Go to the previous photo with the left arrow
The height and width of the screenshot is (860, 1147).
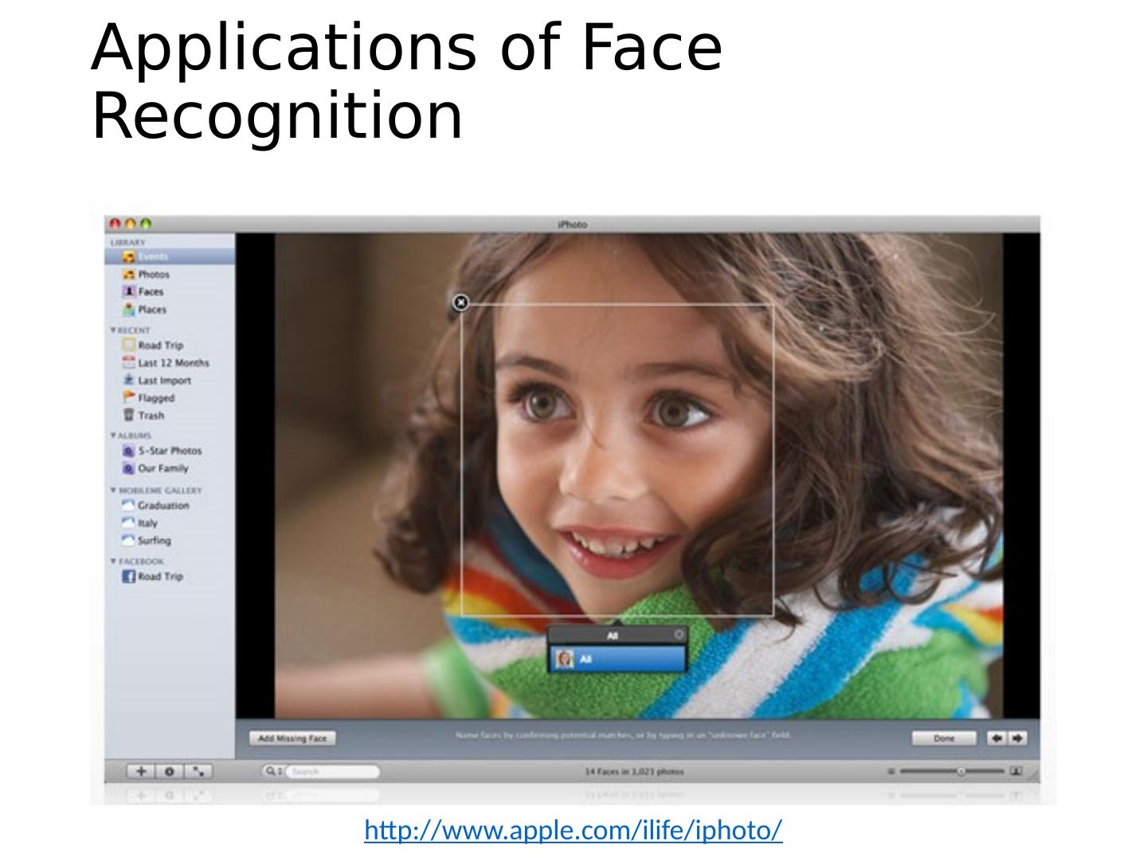click(x=996, y=738)
